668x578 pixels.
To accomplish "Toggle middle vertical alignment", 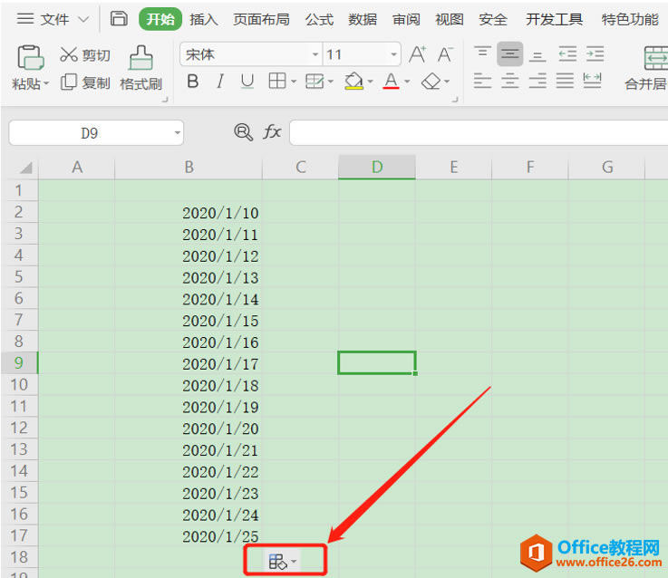I will coord(510,54).
